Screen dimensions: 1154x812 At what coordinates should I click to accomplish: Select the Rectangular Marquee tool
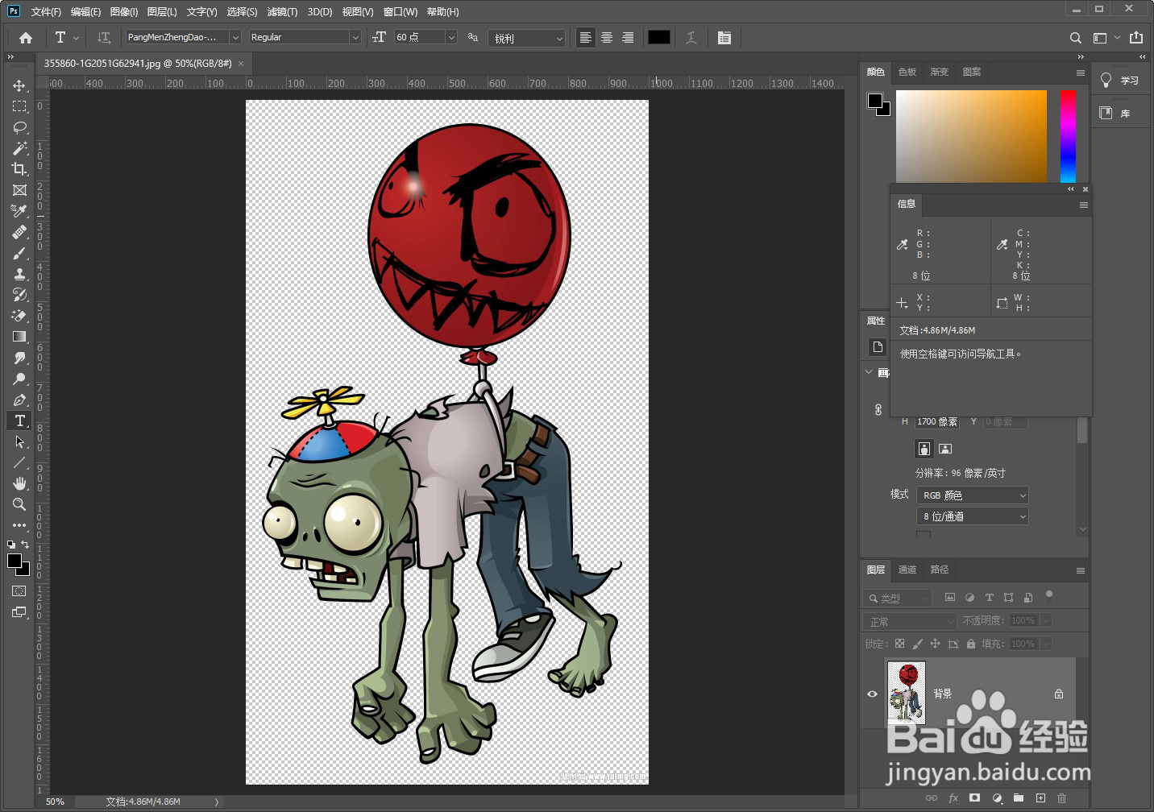pos(19,106)
